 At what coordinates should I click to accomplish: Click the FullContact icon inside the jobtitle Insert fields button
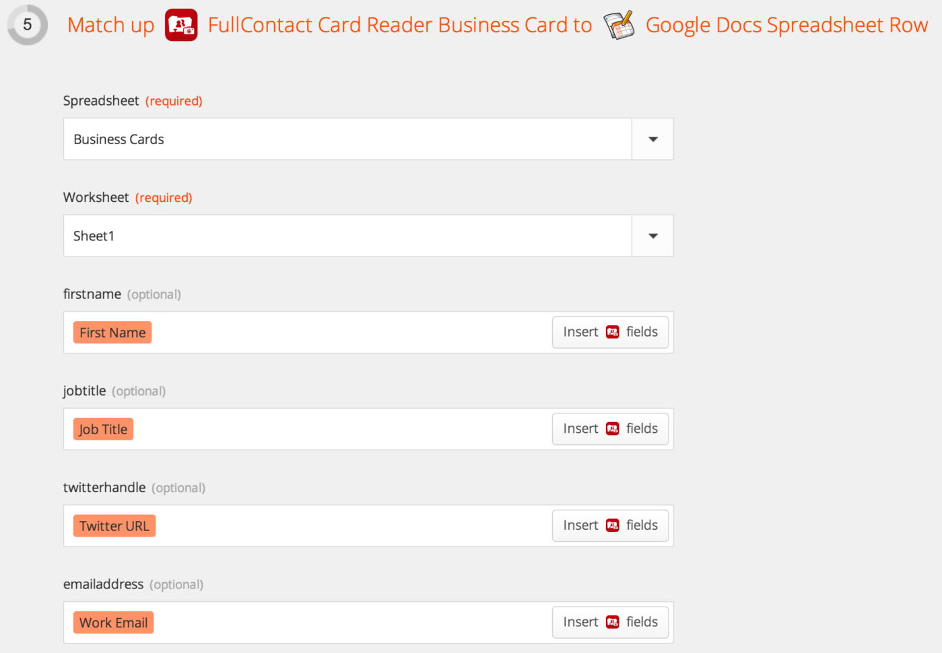[x=612, y=429]
